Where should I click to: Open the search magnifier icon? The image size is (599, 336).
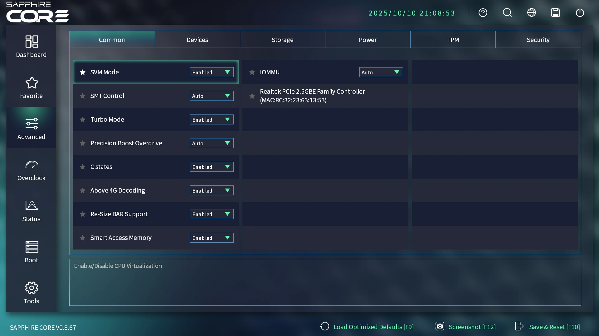point(507,13)
